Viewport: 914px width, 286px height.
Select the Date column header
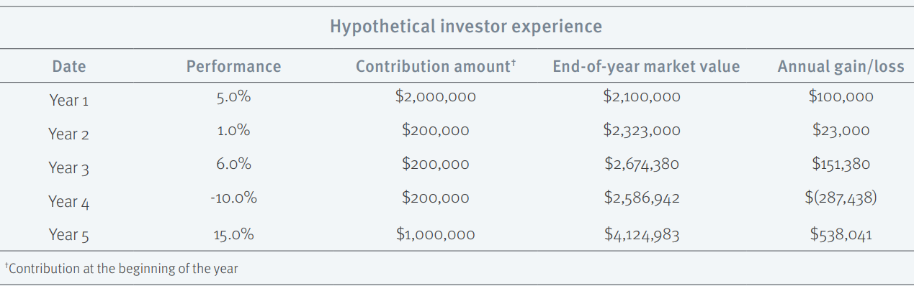point(69,67)
